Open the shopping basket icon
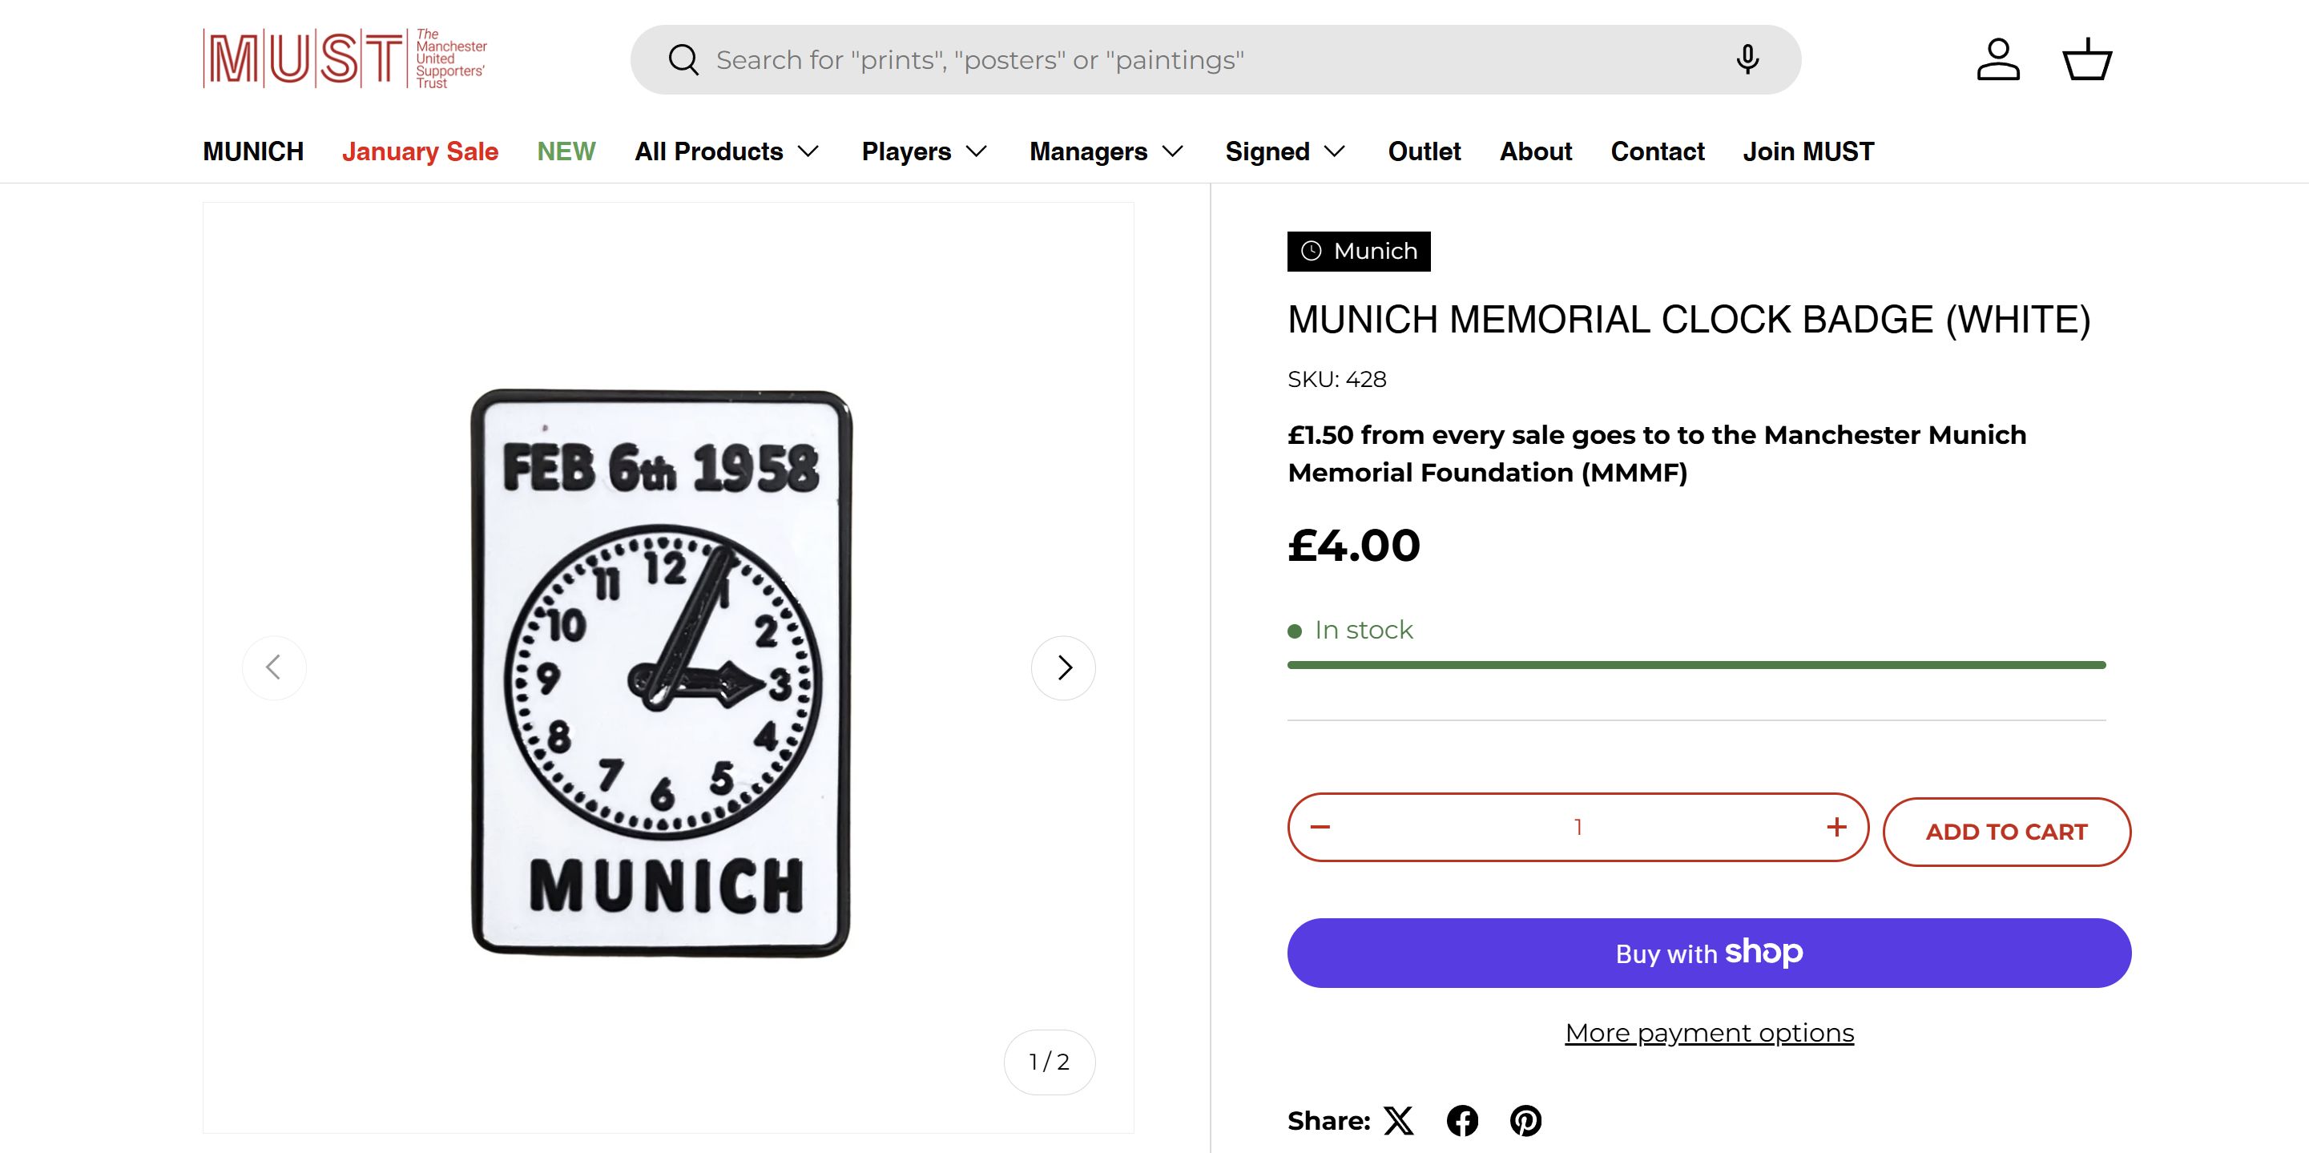The image size is (2309, 1153). coord(2088,60)
